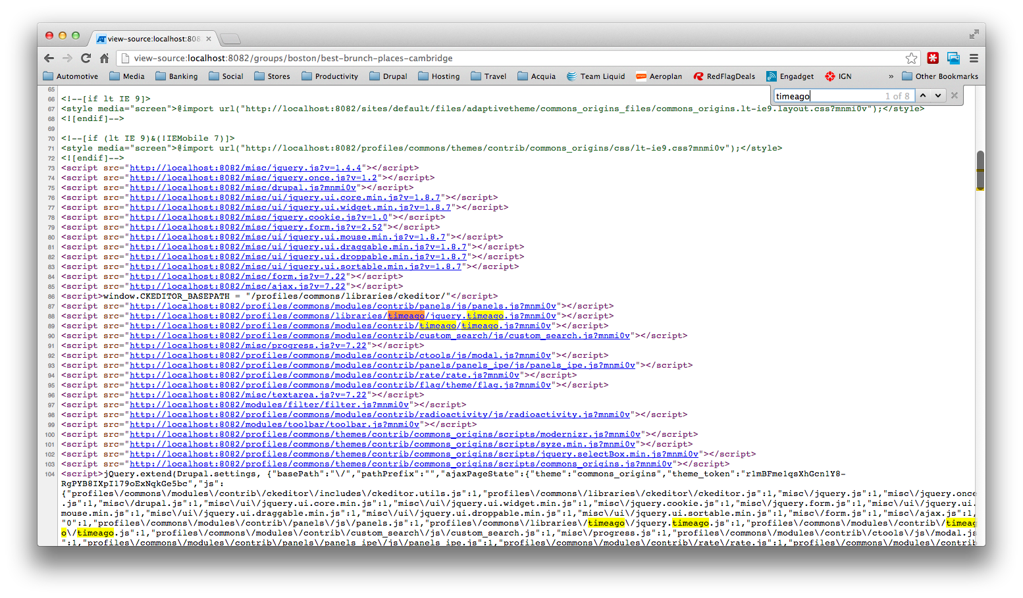Jump to the next find match

(x=938, y=95)
